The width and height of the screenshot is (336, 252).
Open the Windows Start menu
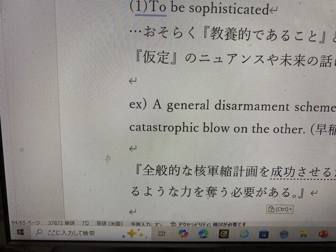[20, 232]
